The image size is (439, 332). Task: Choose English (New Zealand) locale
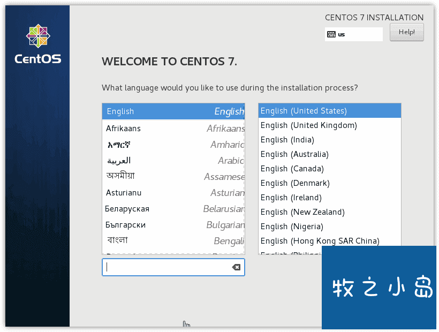click(330, 212)
